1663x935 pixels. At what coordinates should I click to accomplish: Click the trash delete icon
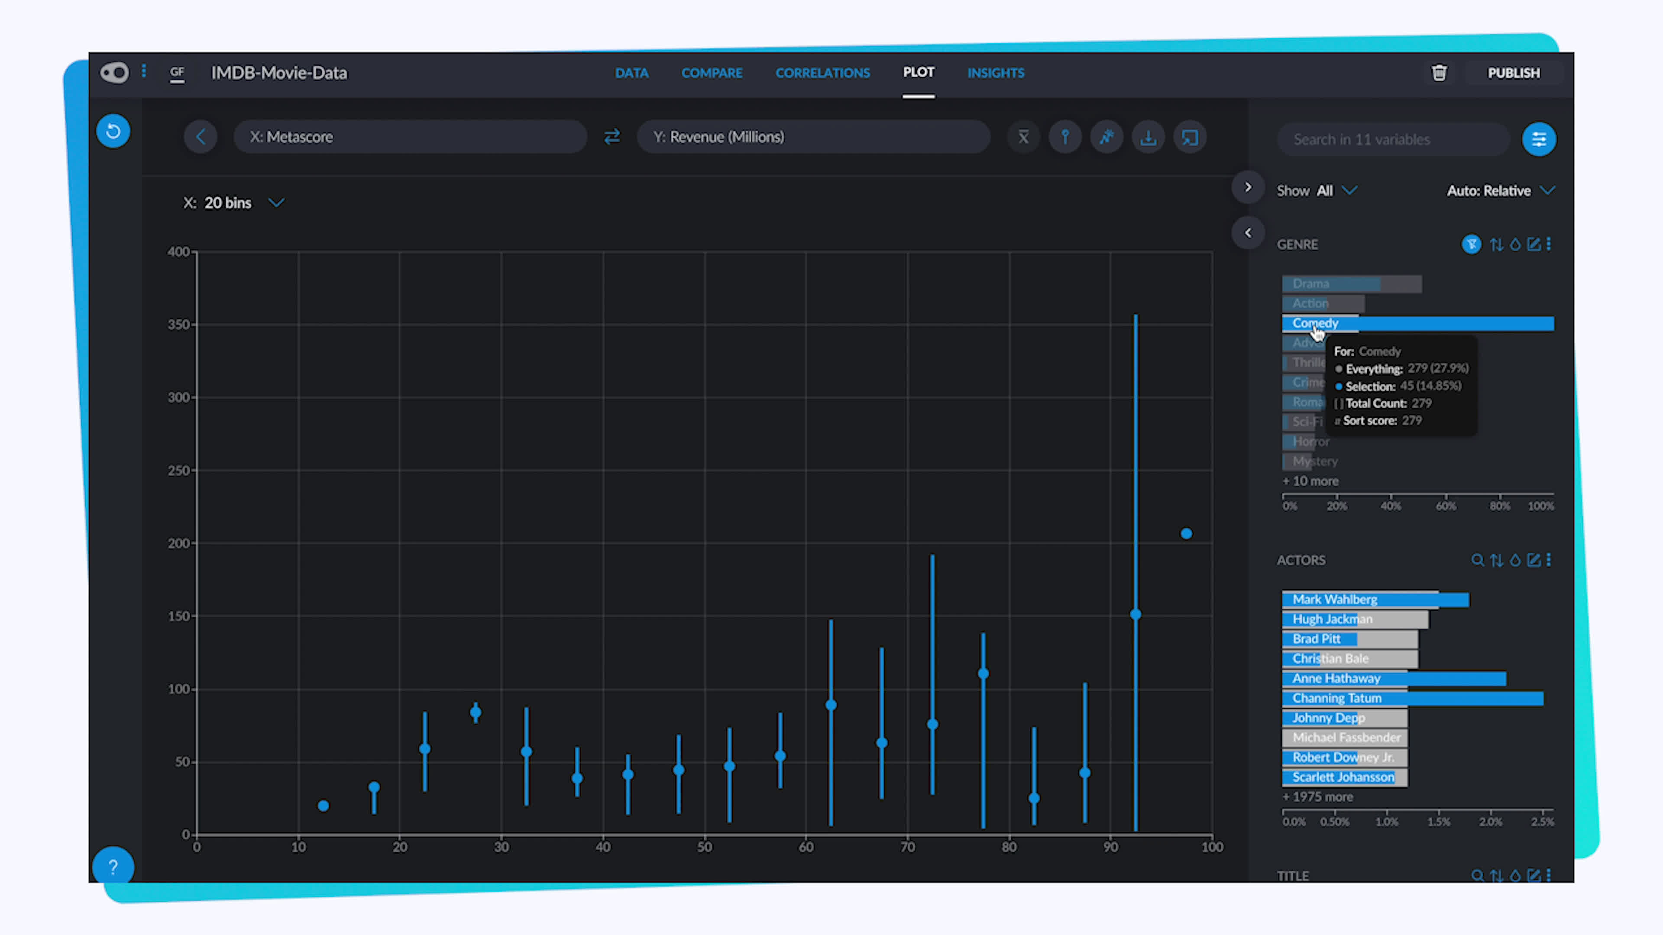(1439, 73)
